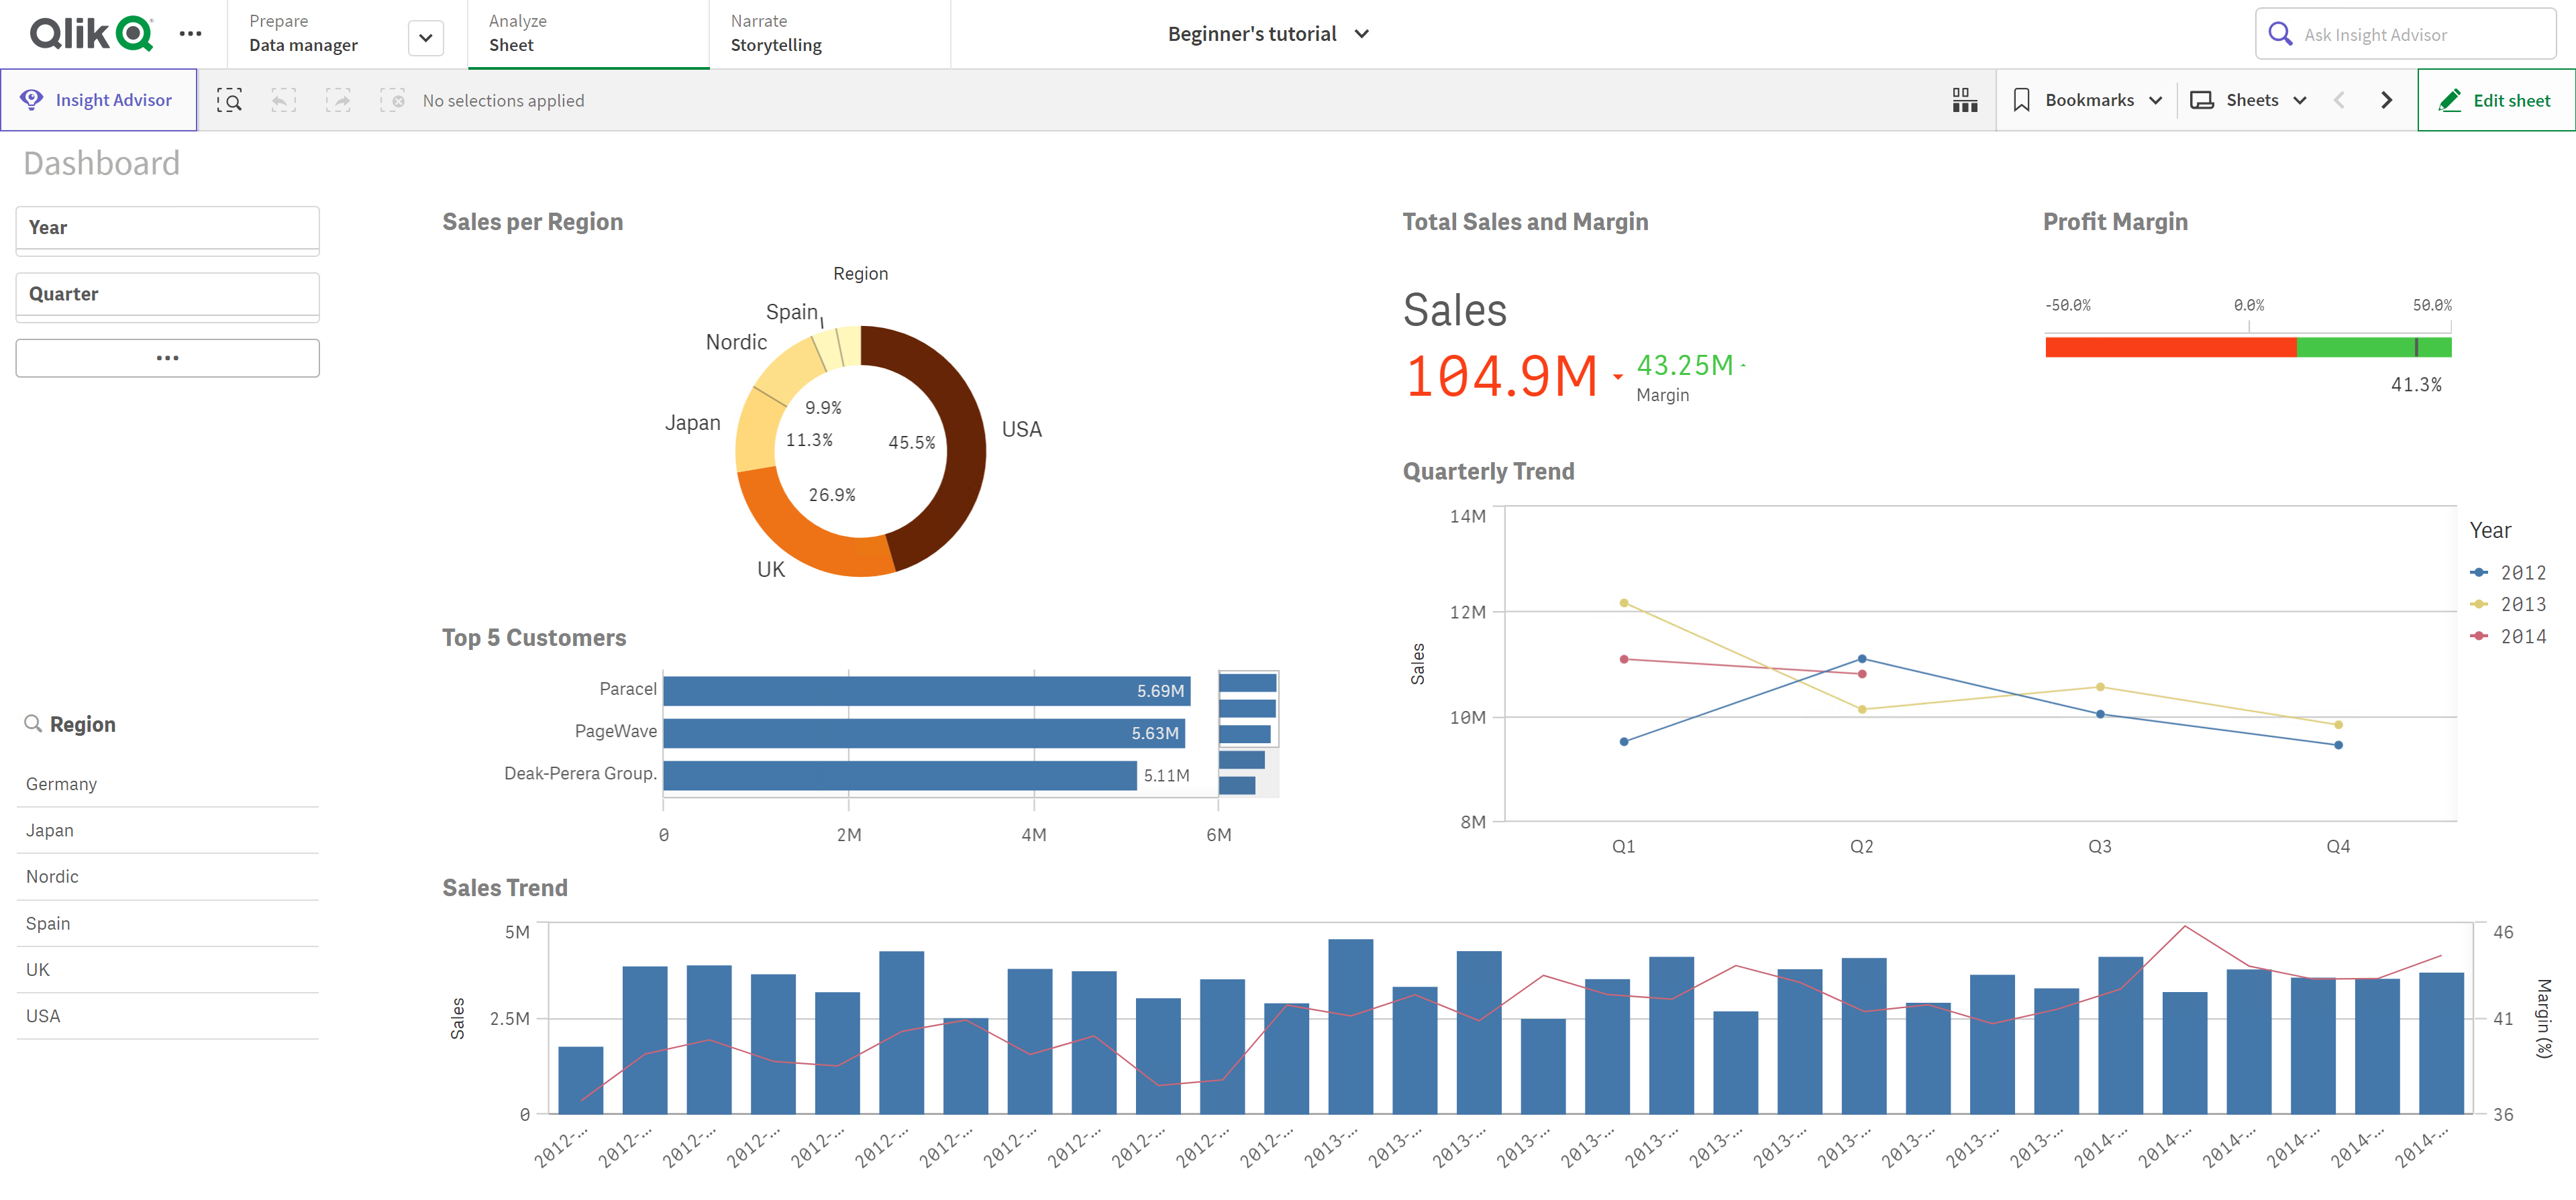Click the Bookmarks bookmark icon
This screenshot has height=1200, width=2576.
coord(2022,100)
